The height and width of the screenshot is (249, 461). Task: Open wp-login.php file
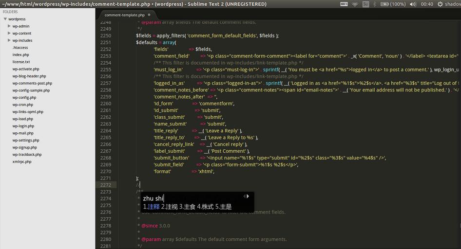point(23,126)
